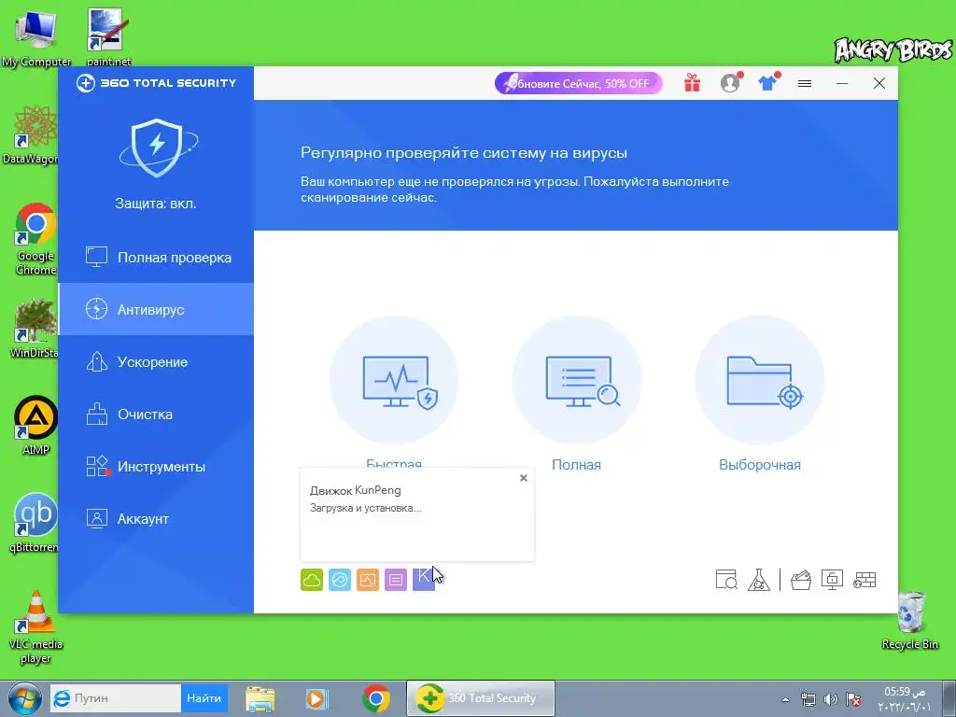Image resolution: width=956 pixels, height=717 pixels.
Task: Click the Найти search button
Action: click(x=204, y=698)
